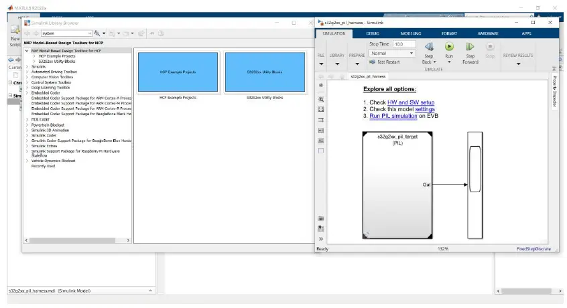Click the library tree horizontal scrollbar
This screenshot has height=308, width=567.
tap(72, 240)
